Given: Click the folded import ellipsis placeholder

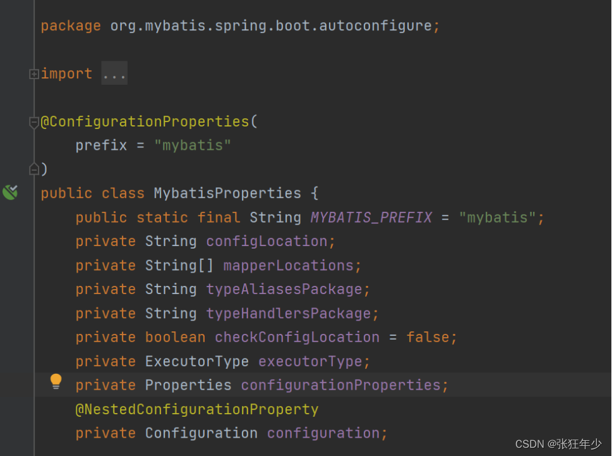Looking at the screenshot, I should click(114, 73).
